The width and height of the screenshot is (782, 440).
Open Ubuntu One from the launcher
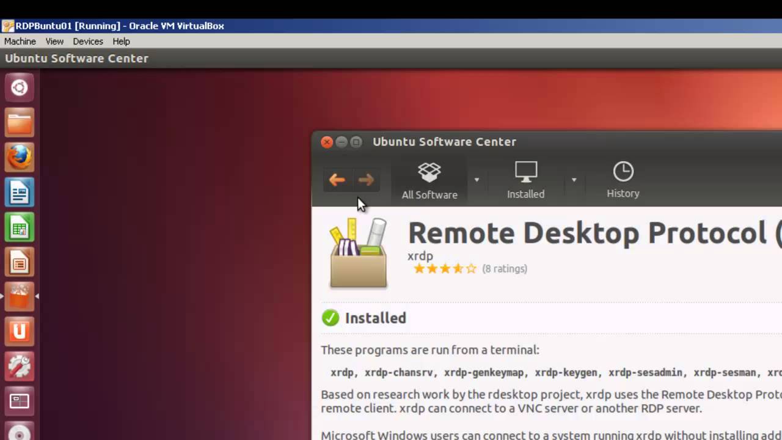coord(20,332)
